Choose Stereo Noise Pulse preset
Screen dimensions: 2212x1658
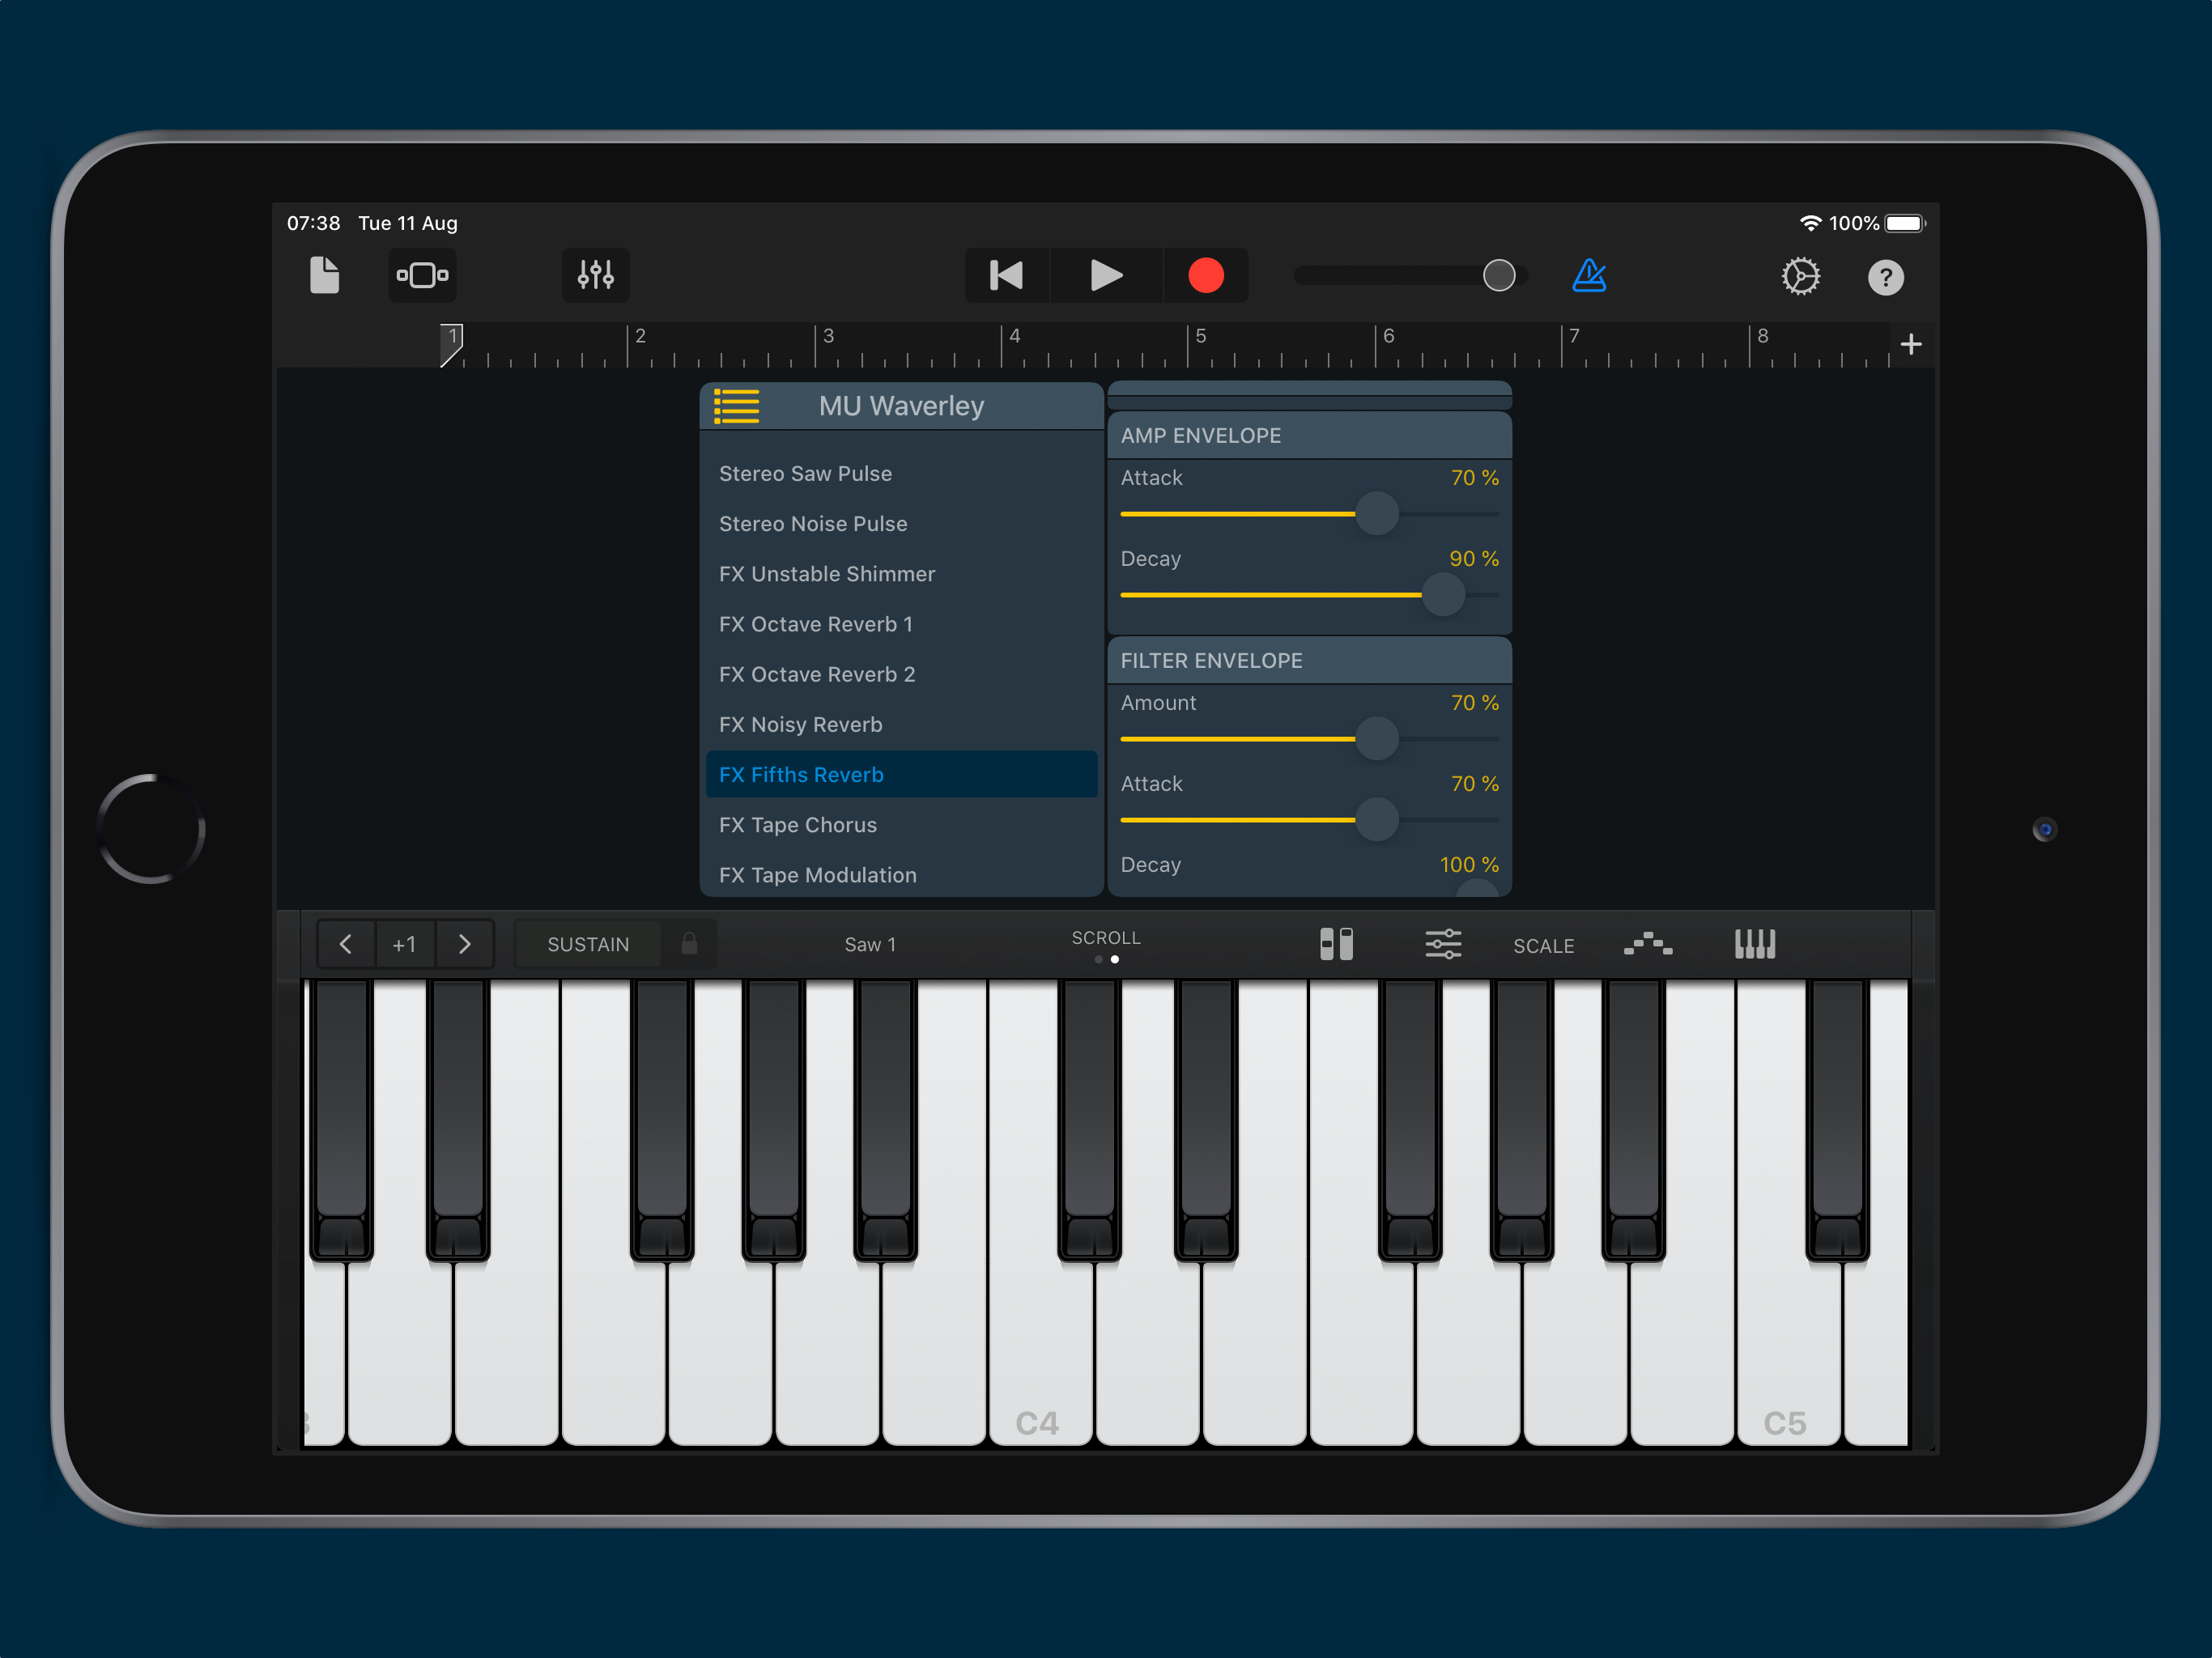click(x=812, y=524)
